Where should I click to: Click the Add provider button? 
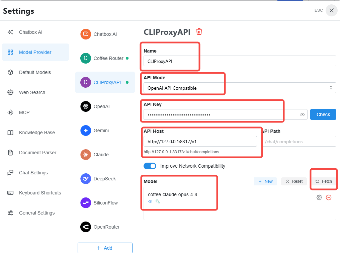(105, 248)
